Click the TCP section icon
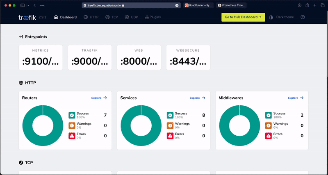The image size is (328, 175). 21,162
